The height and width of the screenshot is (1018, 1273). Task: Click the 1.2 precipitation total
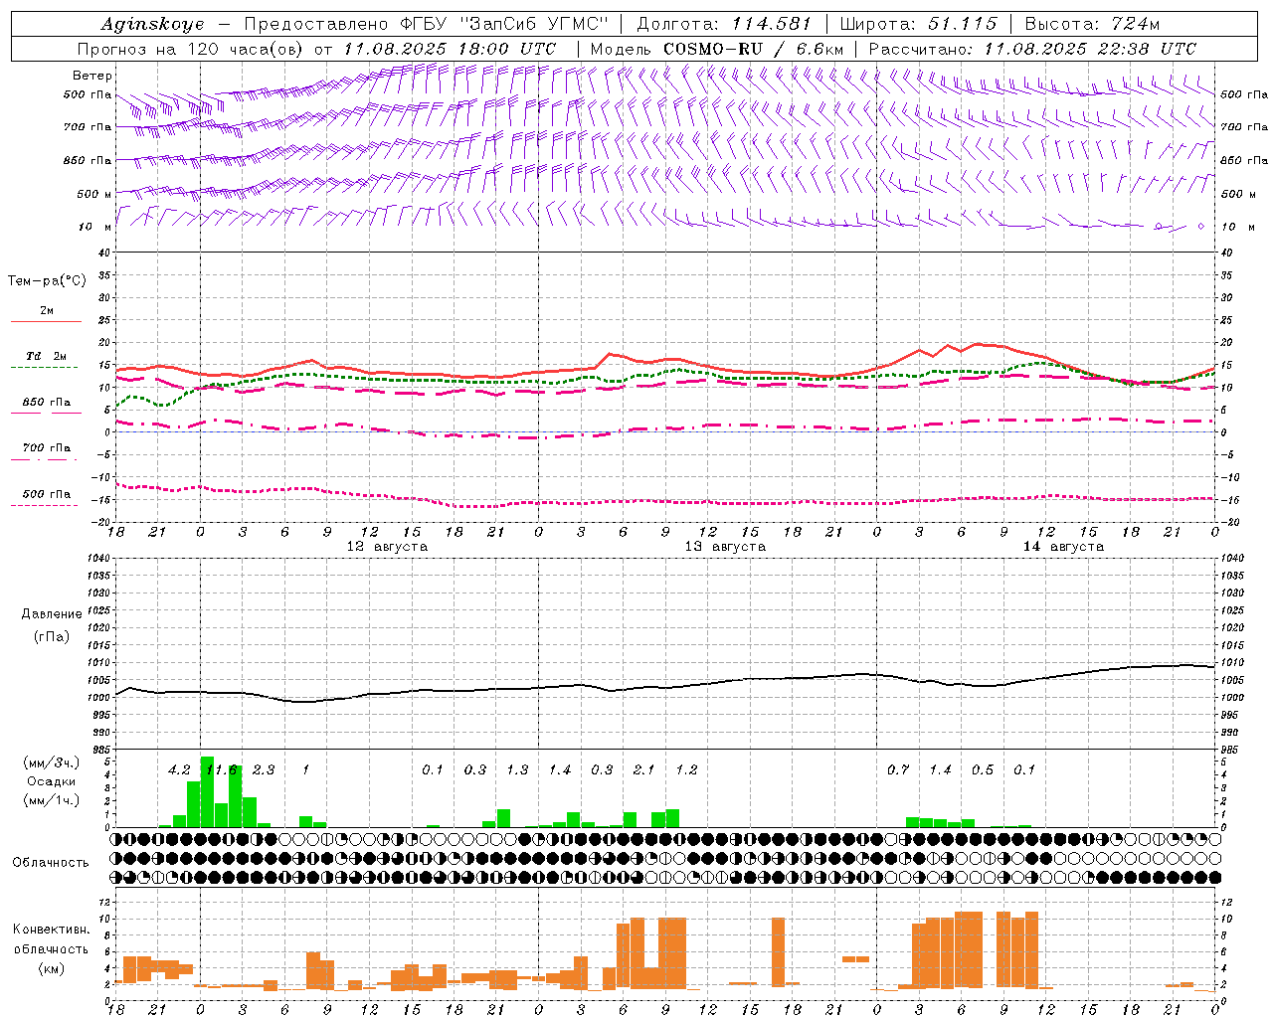click(x=686, y=769)
